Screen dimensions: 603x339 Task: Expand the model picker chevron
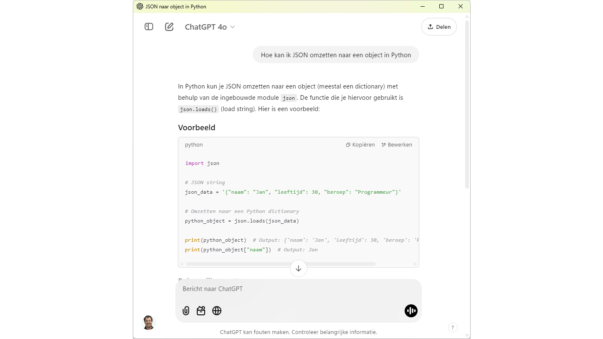233,27
